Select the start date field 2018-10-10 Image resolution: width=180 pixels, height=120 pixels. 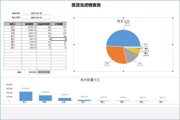click(x=36, y=13)
